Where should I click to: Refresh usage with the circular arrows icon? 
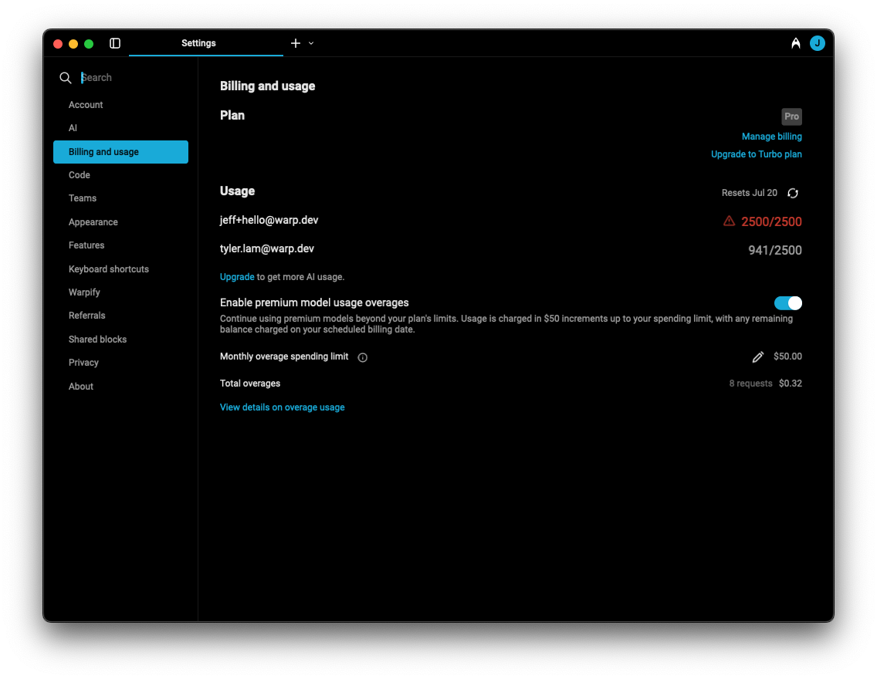click(792, 193)
